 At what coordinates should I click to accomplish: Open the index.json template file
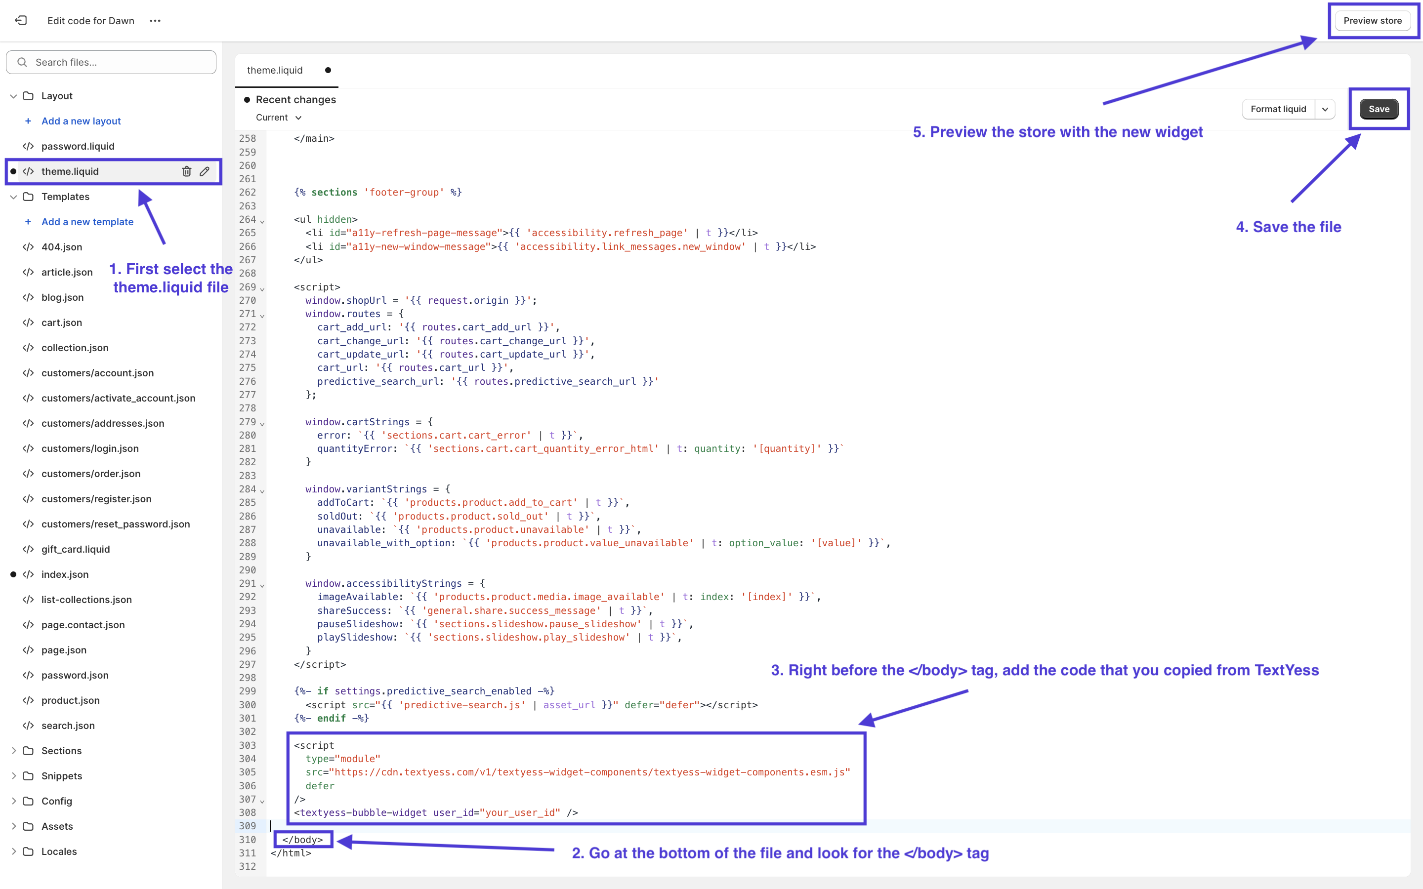(x=65, y=574)
